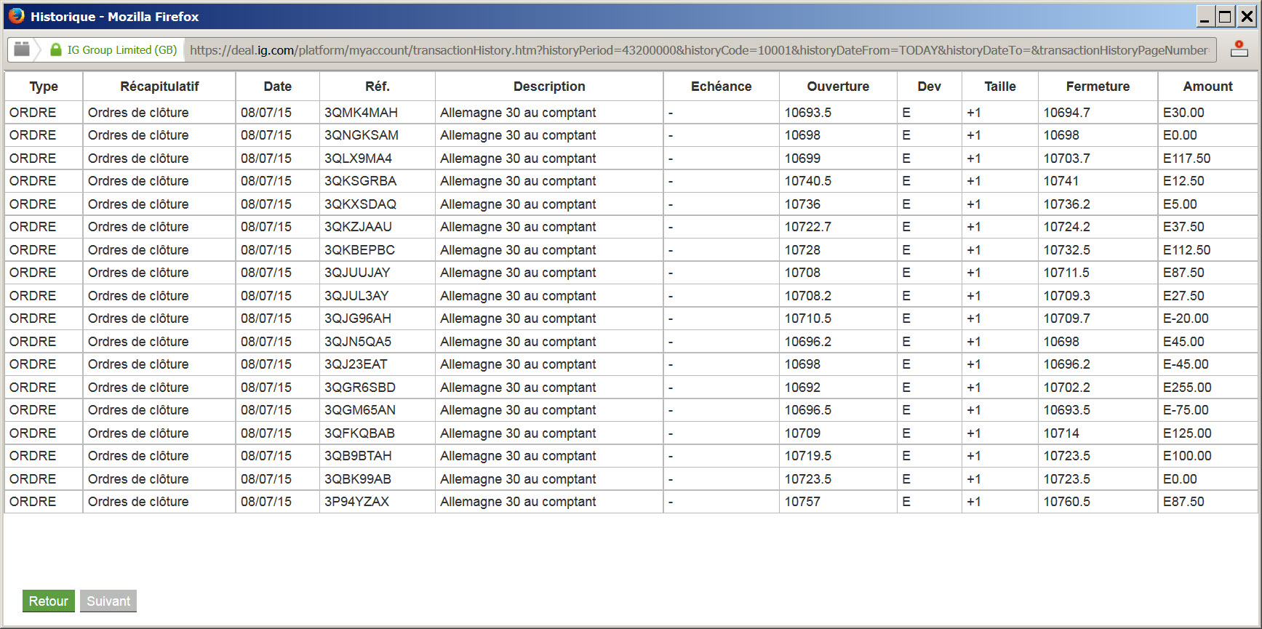Click amount E-45.00
The width and height of the screenshot is (1262, 629).
pos(1186,364)
